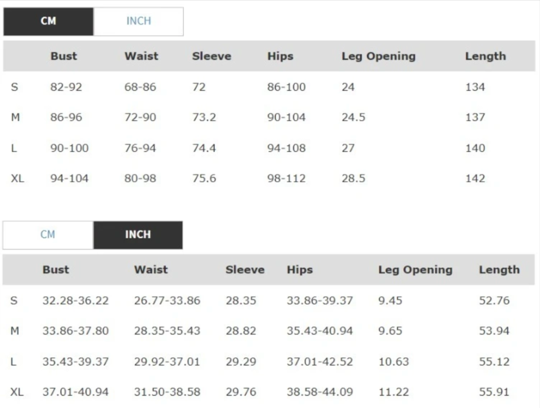The width and height of the screenshot is (540, 408).
Task: Click Sleeve header in the inch table
Action: pos(245,270)
